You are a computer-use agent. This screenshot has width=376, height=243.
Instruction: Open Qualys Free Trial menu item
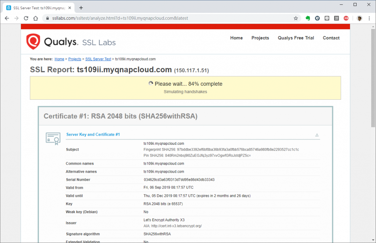[x=296, y=38]
